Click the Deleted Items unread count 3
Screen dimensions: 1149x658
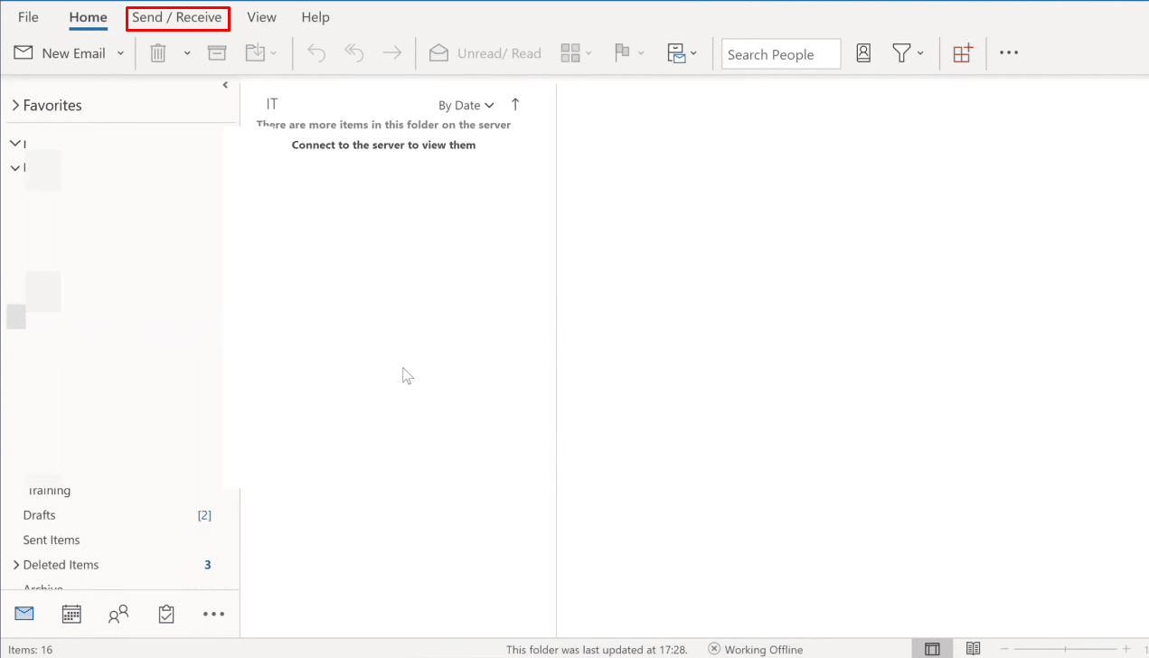[207, 565]
